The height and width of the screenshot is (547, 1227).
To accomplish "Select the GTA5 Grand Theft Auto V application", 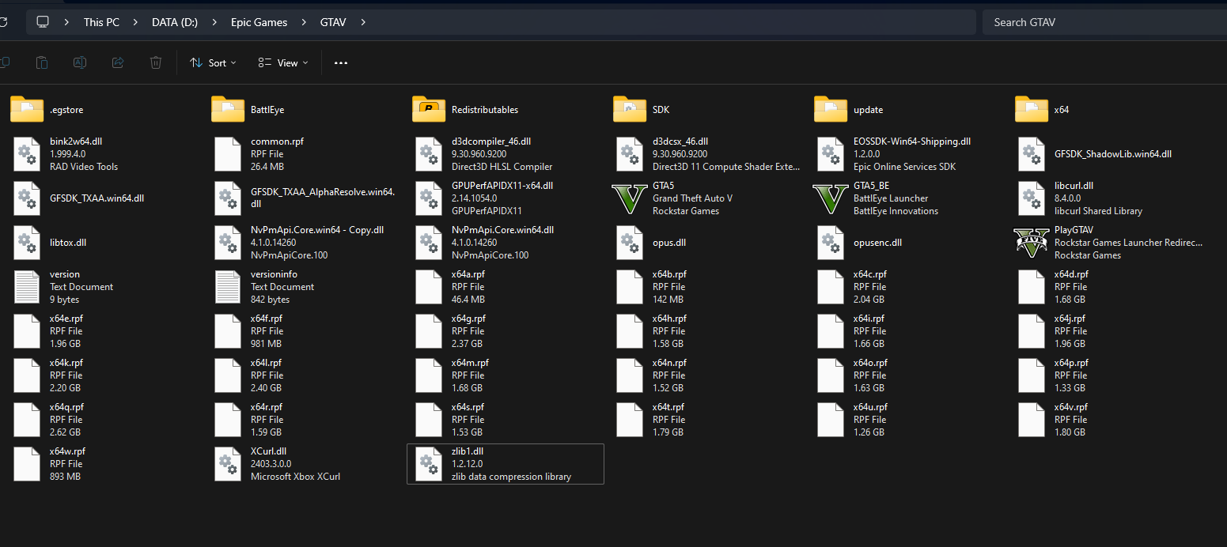I will coord(630,198).
